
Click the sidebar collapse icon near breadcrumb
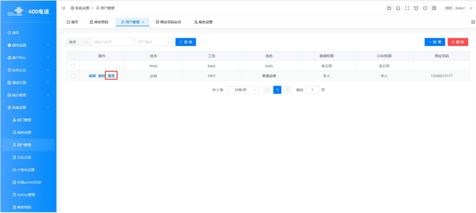63,8
